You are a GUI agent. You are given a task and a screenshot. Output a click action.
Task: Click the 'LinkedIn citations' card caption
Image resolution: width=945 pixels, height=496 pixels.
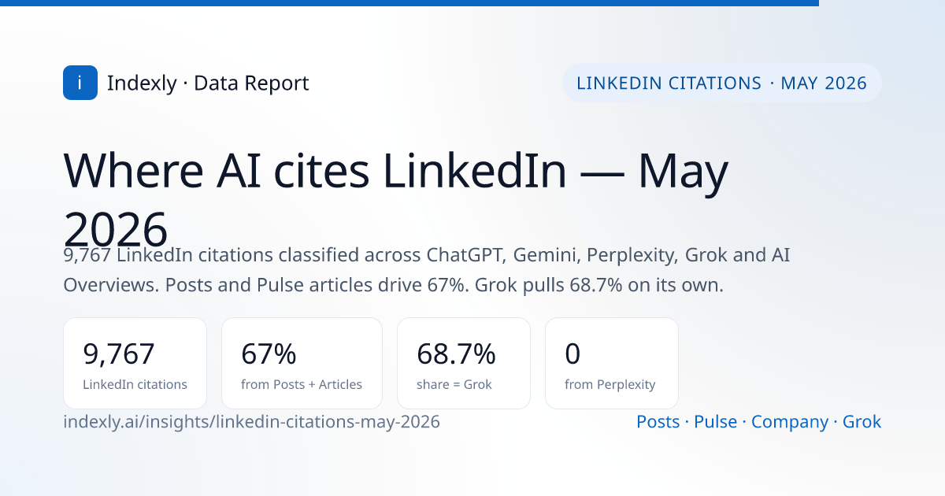[x=135, y=385]
